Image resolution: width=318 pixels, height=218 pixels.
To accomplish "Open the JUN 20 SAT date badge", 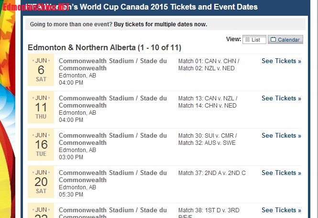I will click(41, 182).
